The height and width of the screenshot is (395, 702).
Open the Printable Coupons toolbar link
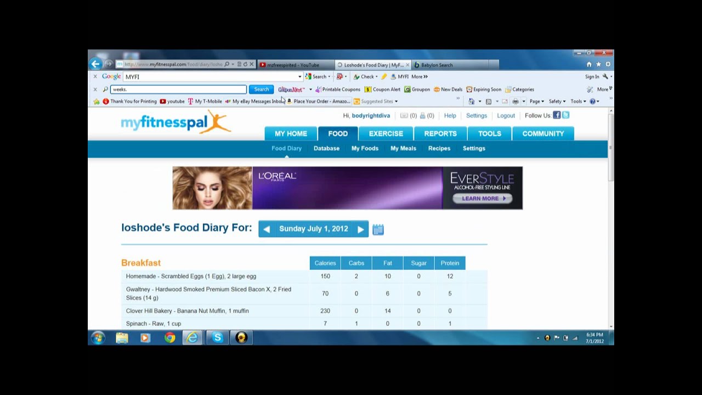337,89
